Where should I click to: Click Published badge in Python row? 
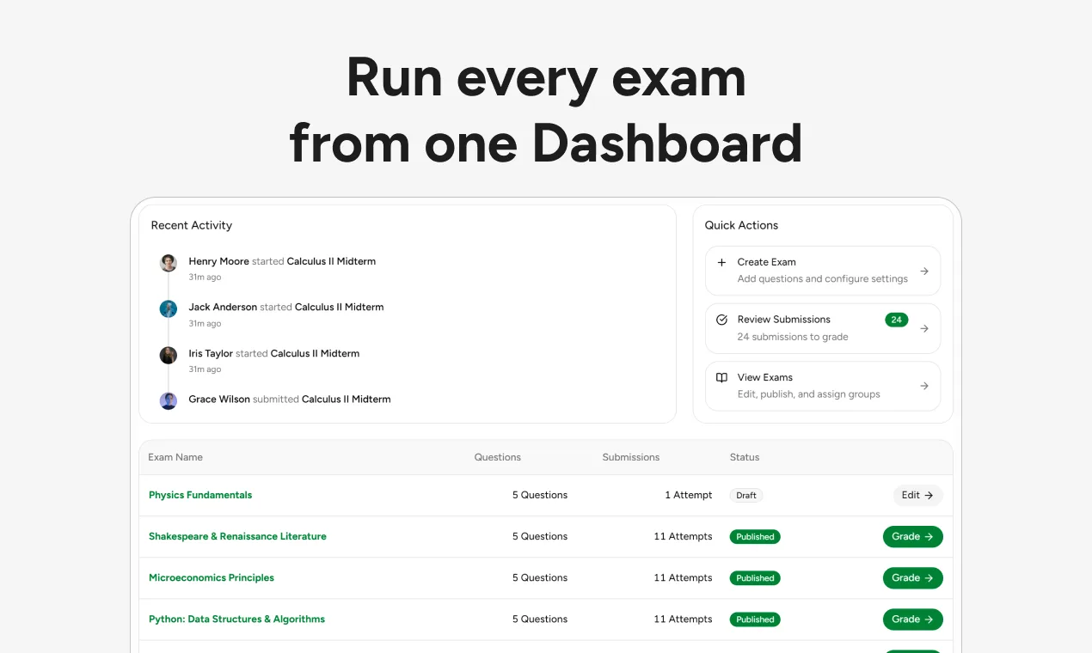[755, 619]
